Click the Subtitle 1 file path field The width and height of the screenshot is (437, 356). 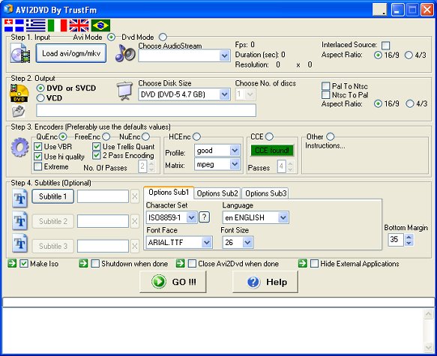(x=103, y=196)
